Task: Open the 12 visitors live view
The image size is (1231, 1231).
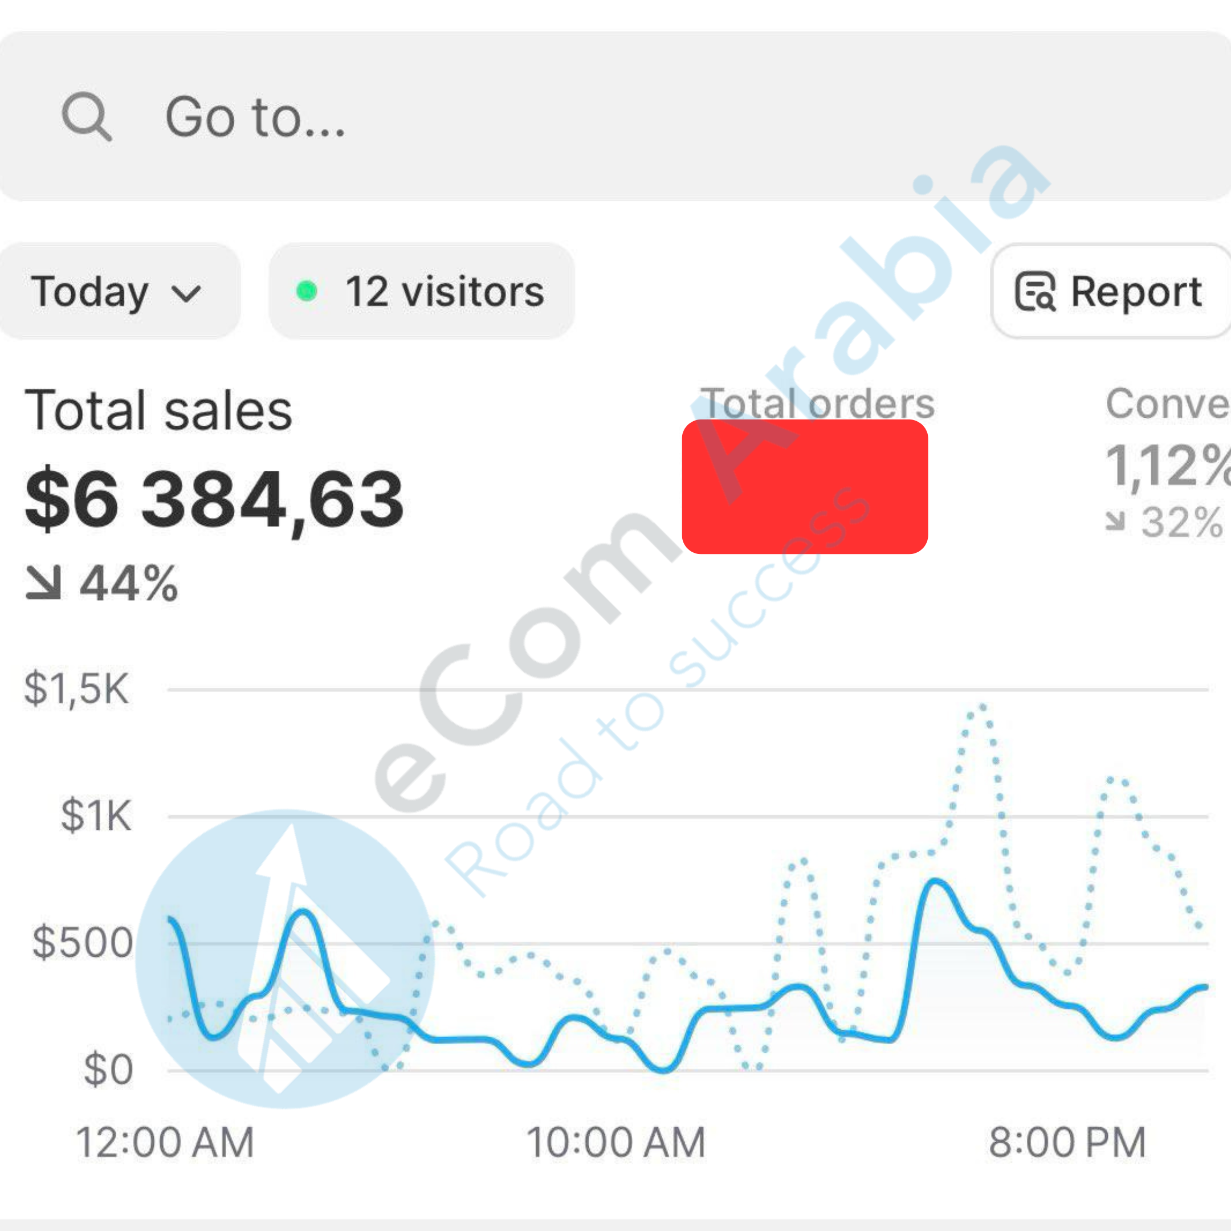Action: (422, 292)
